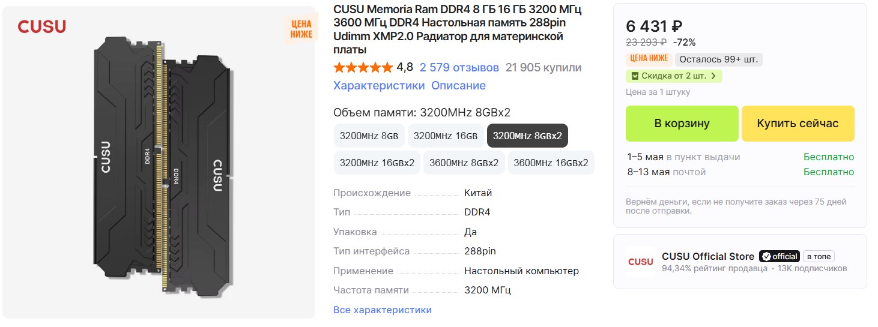Click the orange star rating icons
This screenshot has width=878, height=327.
363,67
